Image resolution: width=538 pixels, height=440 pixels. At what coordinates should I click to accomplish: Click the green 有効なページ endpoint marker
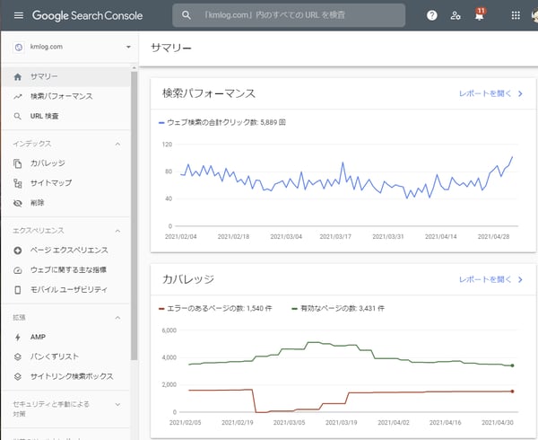(x=512, y=365)
